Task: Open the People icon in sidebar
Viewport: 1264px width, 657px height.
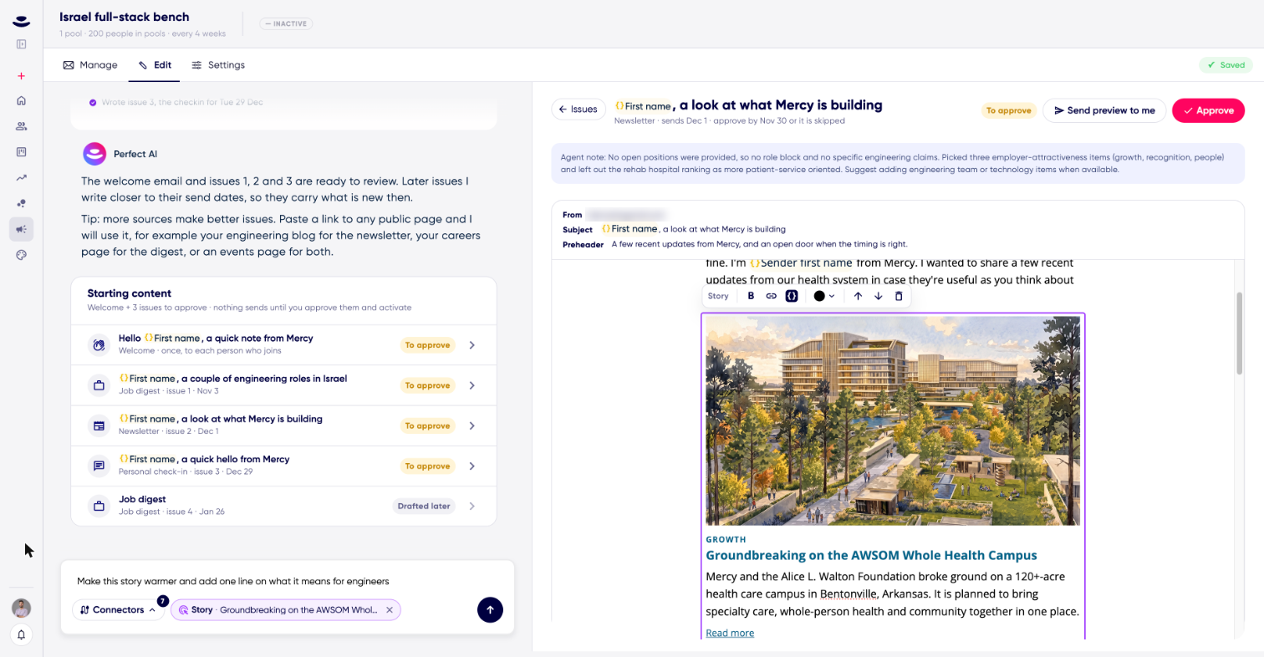Action: click(22, 126)
